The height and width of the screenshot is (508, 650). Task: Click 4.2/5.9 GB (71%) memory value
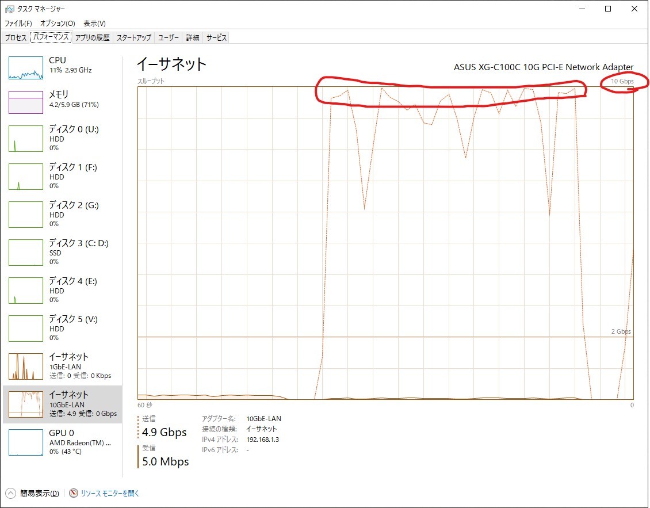[74, 105]
